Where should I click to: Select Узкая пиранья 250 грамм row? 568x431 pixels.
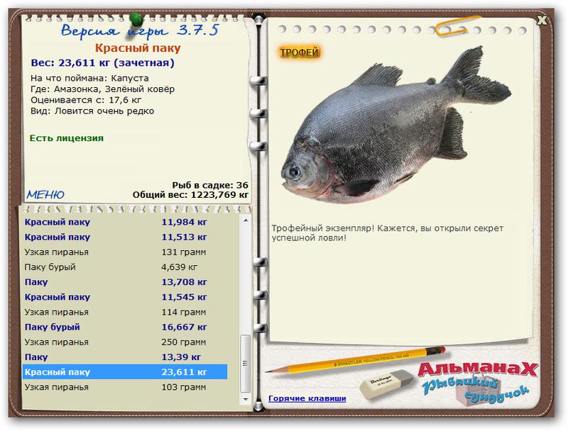coord(125,342)
